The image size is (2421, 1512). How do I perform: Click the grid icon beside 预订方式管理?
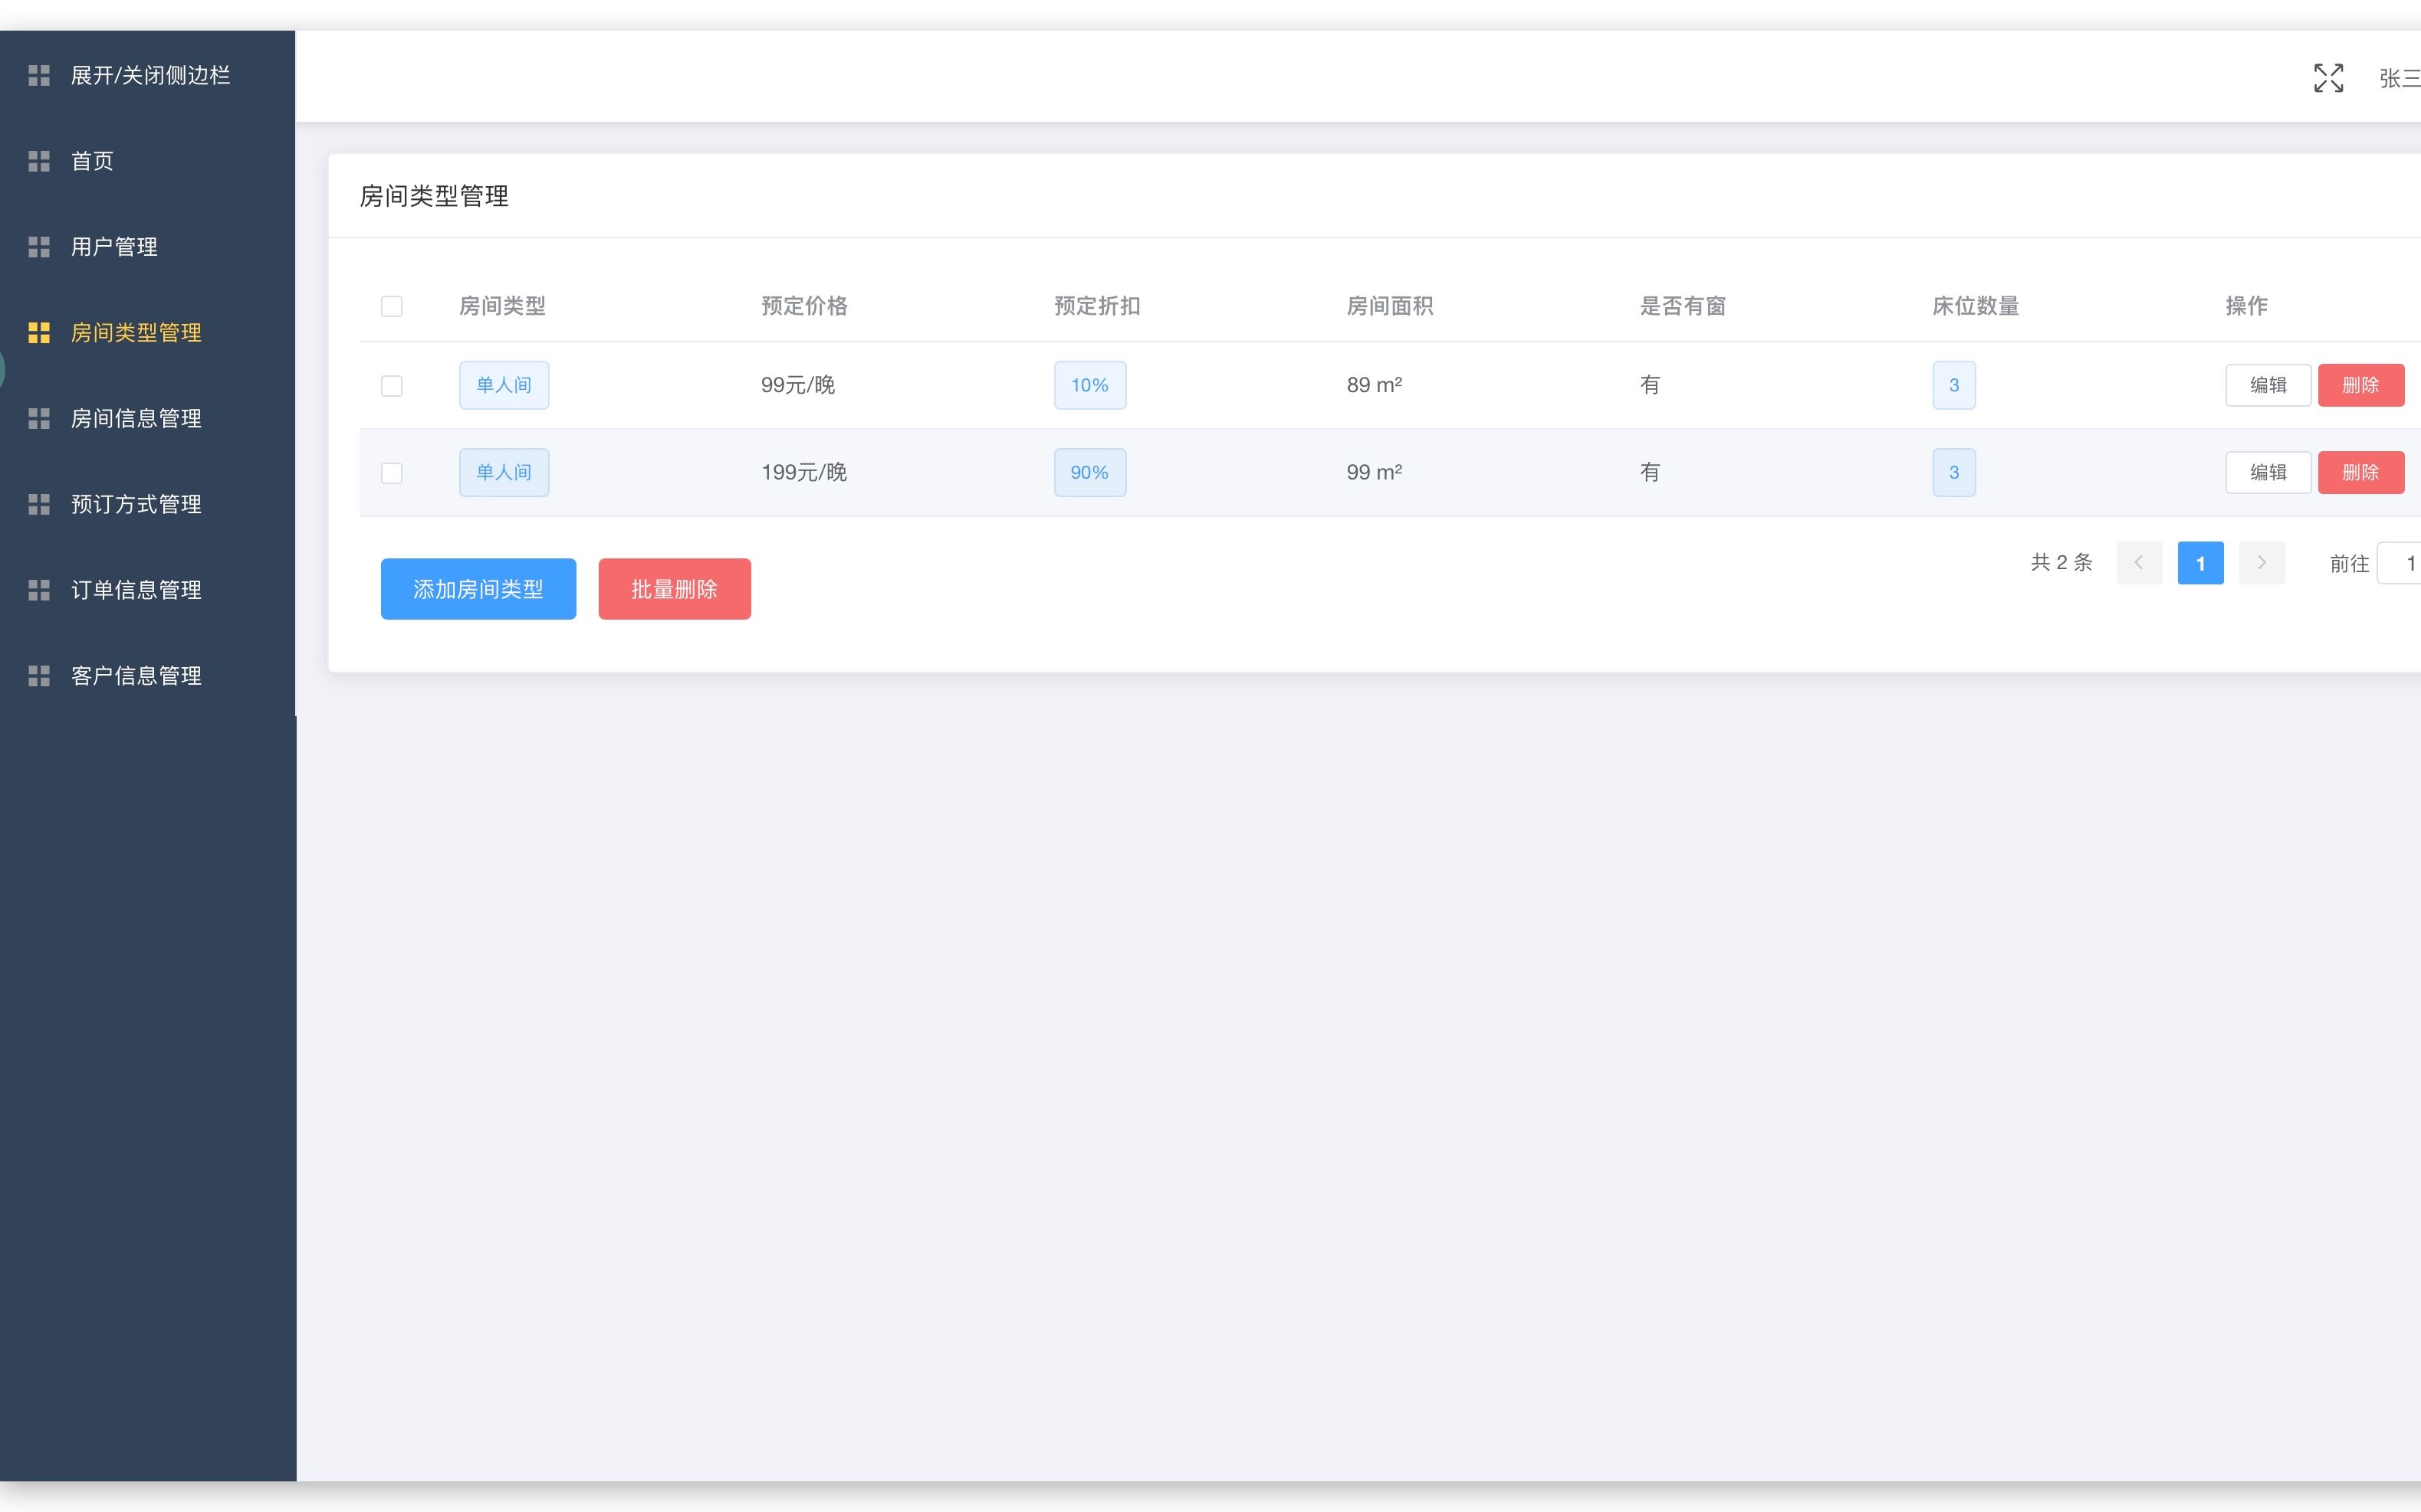click(x=39, y=505)
